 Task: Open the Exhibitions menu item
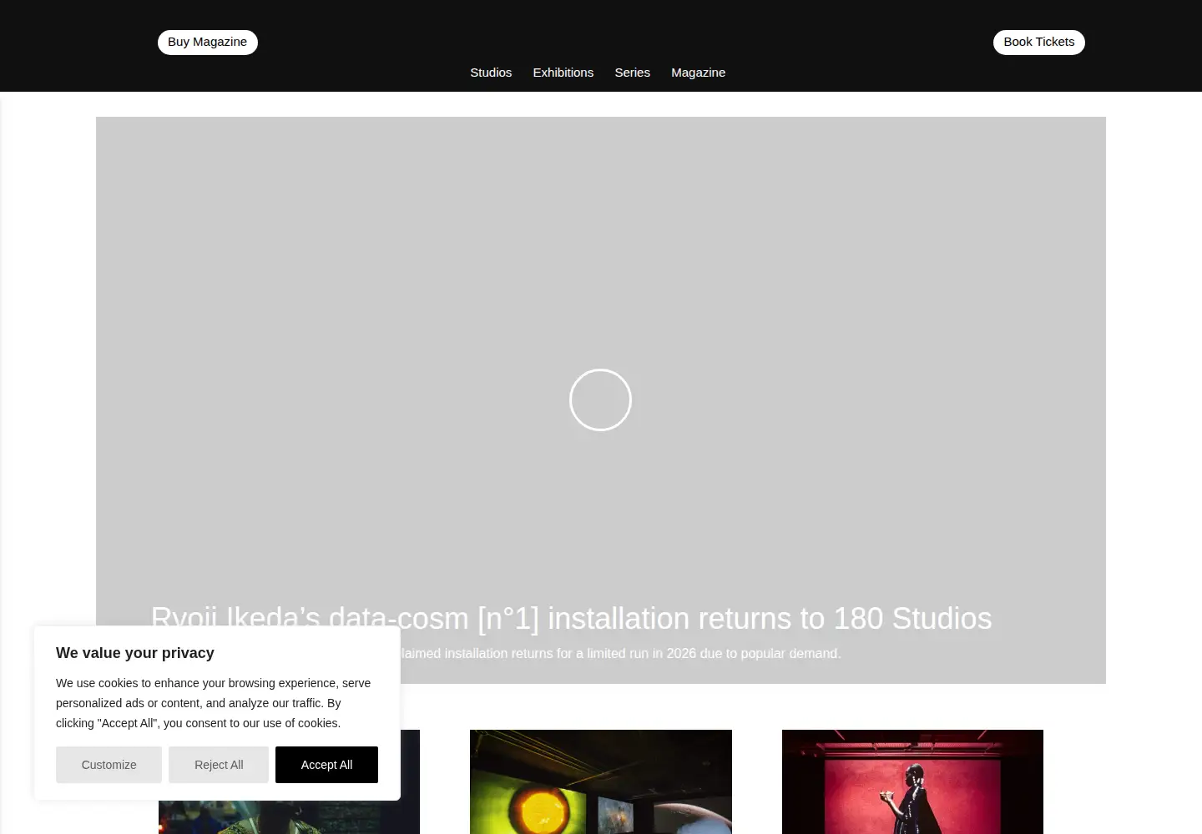tap(563, 73)
